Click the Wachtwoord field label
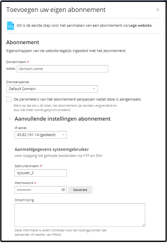Viewport: 167px width, 243px height. 24,183
